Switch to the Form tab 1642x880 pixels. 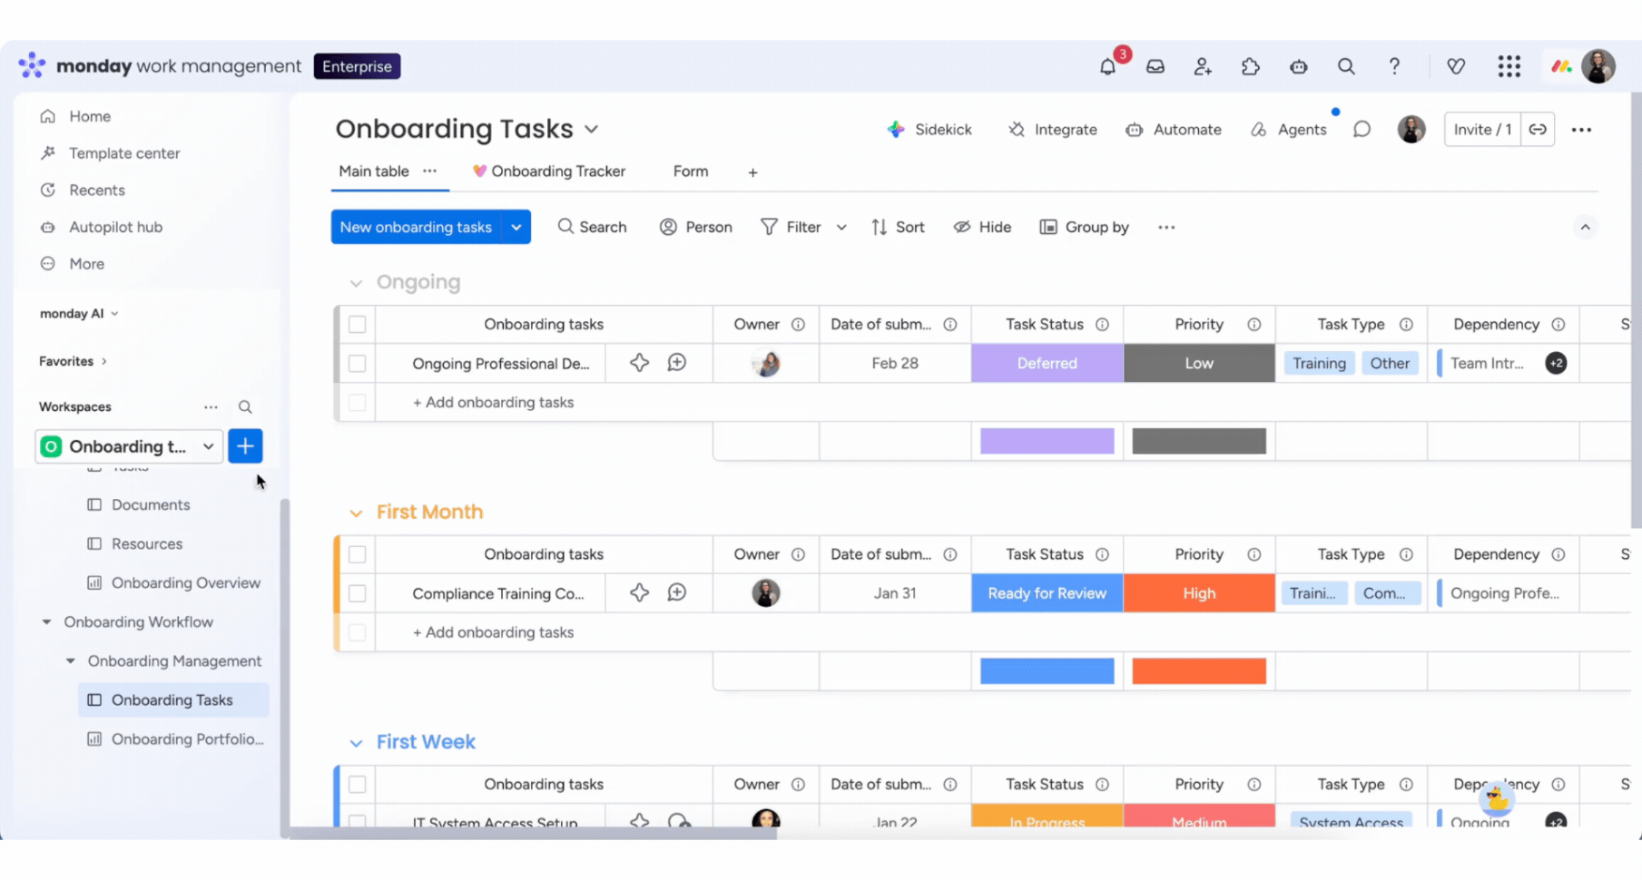pyautogui.click(x=690, y=171)
